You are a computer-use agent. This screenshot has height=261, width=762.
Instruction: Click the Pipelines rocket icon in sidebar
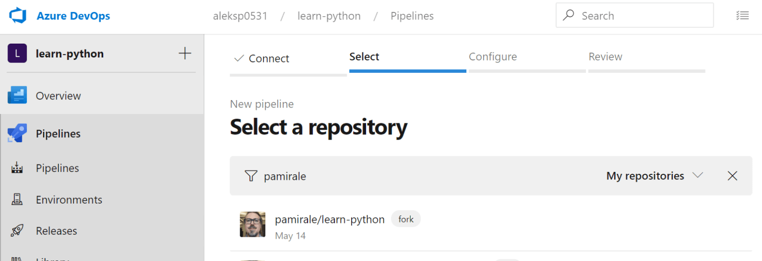(17, 134)
